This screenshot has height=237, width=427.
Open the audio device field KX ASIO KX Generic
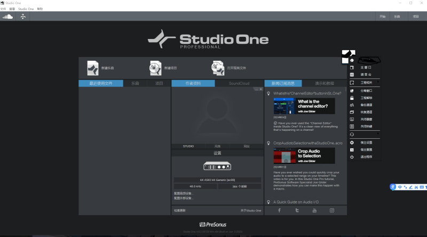217,180
